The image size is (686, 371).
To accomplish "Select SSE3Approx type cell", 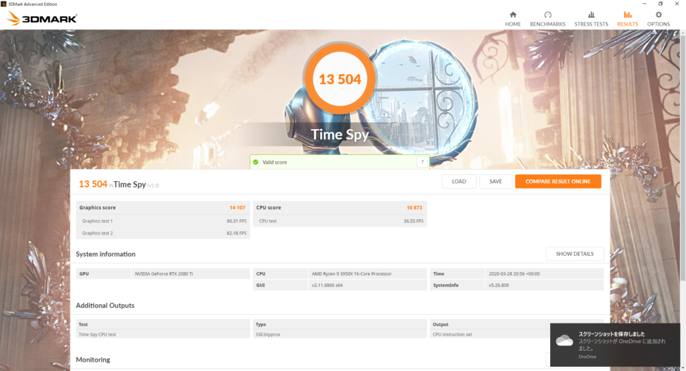I will coord(340,334).
